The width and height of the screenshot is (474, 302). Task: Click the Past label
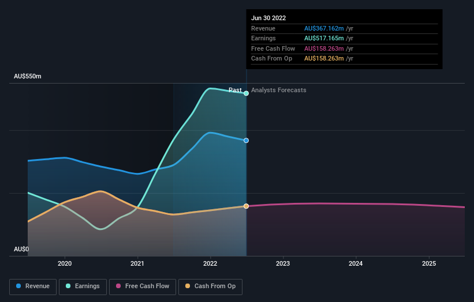pos(235,90)
